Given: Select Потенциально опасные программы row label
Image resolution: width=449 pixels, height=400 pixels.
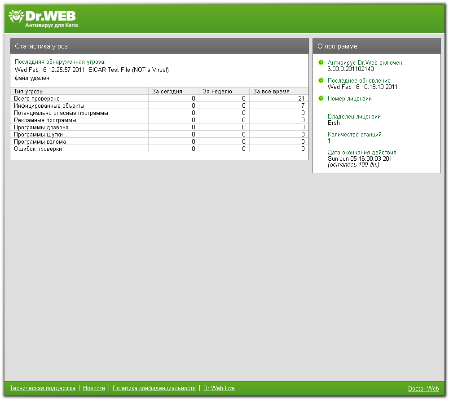Looking at the screenshot, I should tap(61, 113).
